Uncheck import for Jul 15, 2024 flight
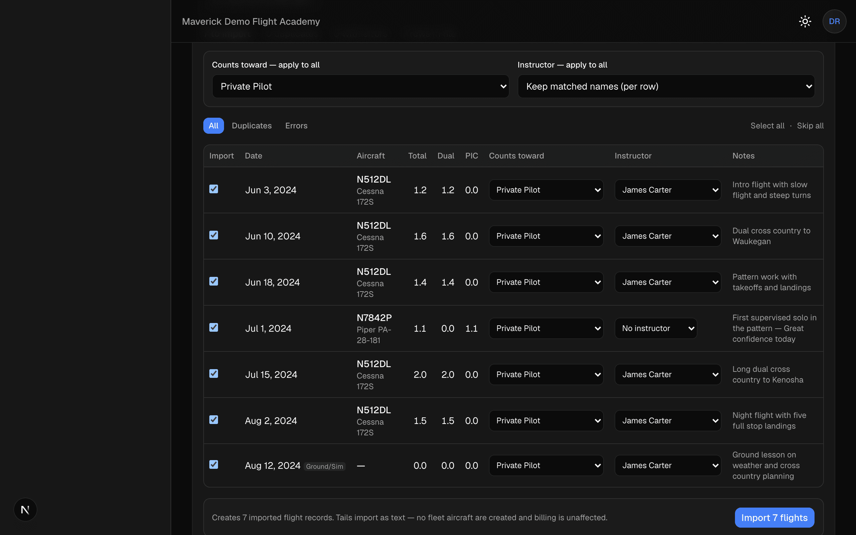856x535 pixels. [x=214, y=373]
